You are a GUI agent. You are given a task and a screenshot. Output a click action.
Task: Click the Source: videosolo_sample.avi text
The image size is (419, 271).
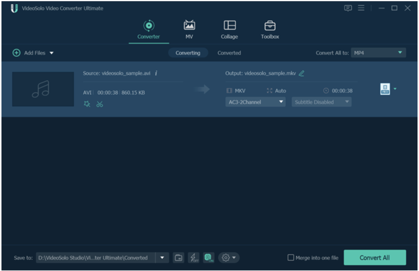(x=117, y=73)
